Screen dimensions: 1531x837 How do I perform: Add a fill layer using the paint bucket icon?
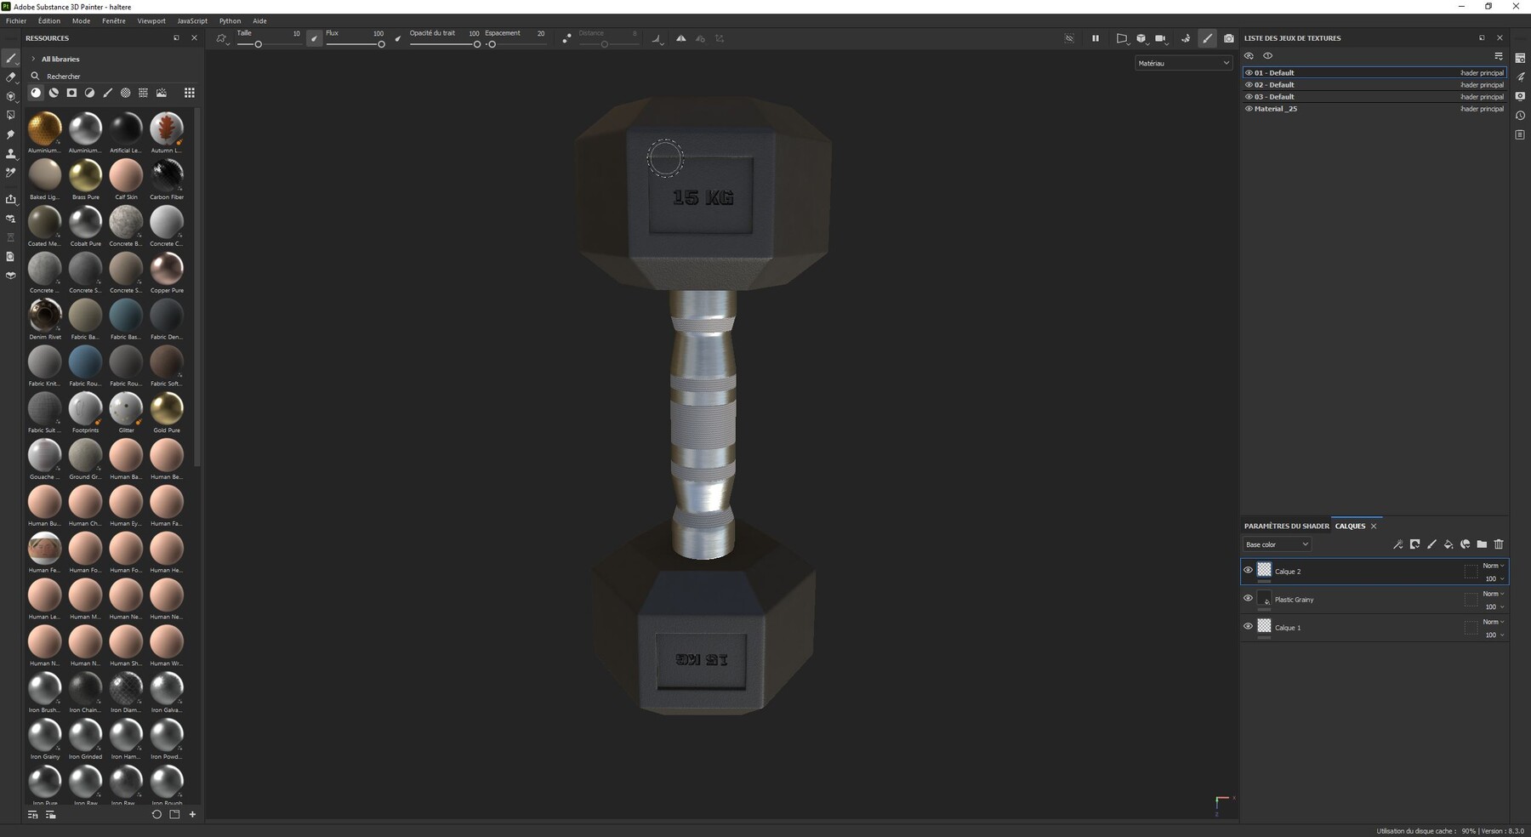[1449, 544]
